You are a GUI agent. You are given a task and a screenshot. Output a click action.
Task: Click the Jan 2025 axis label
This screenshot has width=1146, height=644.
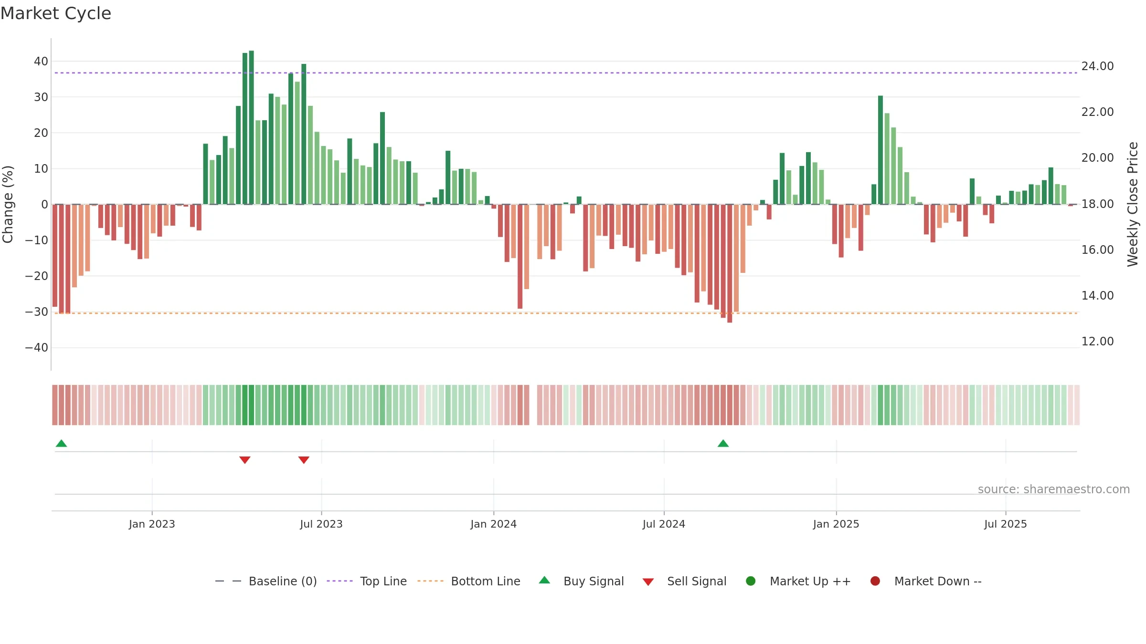click(836, 524)
